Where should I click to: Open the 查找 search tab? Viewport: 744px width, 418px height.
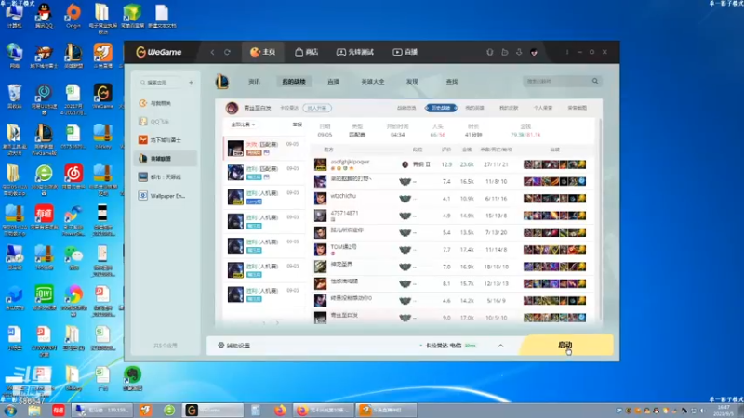pyautogui.click(x=452, y=82)
